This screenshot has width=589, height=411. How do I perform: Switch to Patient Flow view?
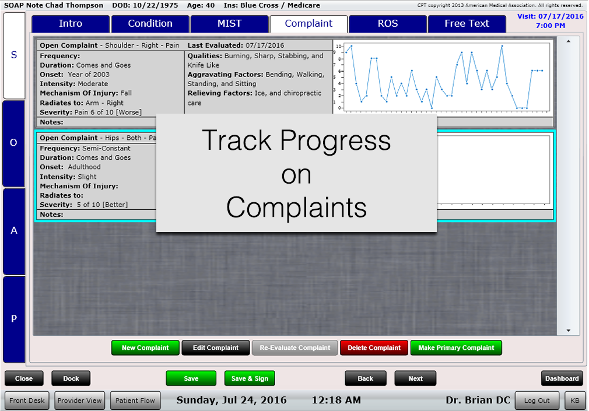coord(135,401)
